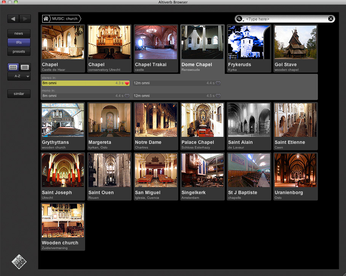Image resolution: width=346 pixels, height=276 pixels.
Task: Click the Audio Ease logo
Action: pos(19,262)
